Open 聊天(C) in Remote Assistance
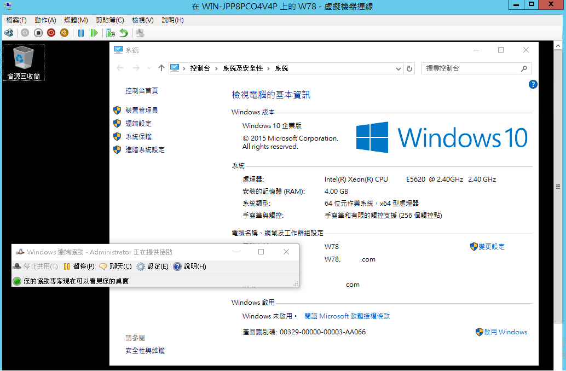566x371 pixels. (x=115, y=266)
